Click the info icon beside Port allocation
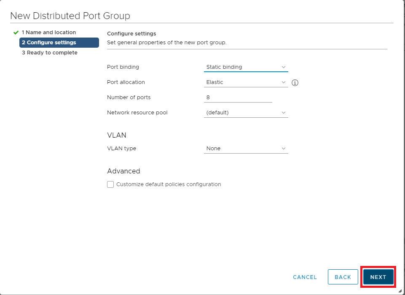The height and width of the screenshot is (295, 405). point(295,83)
